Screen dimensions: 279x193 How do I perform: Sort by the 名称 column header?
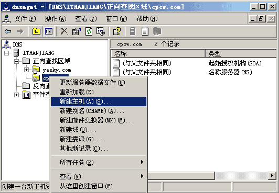(158, 53)
